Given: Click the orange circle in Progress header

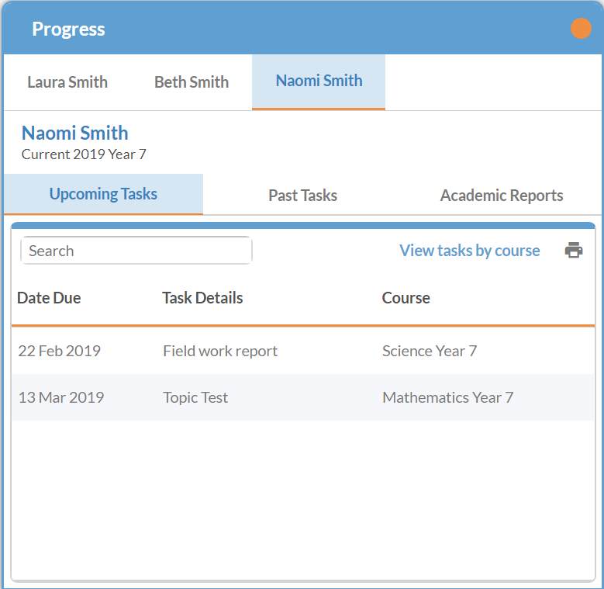Looking at the screenshot, I should [581, 29].
